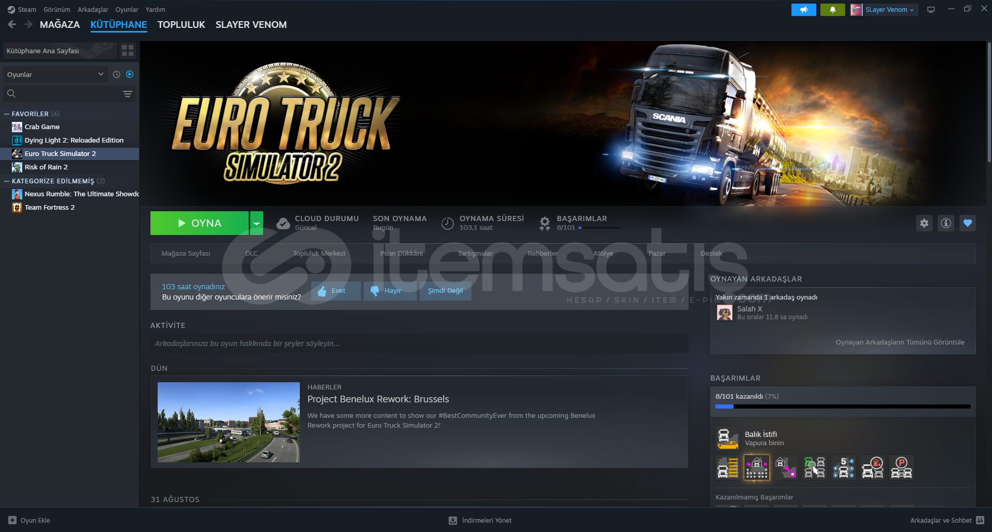Show game info icon
Image resolution: width=992 pixels, height=532 pixels.
point(946,223)
